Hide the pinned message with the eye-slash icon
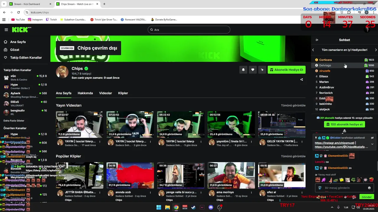This screenshot has height=212, width=378. pos(372,138)
